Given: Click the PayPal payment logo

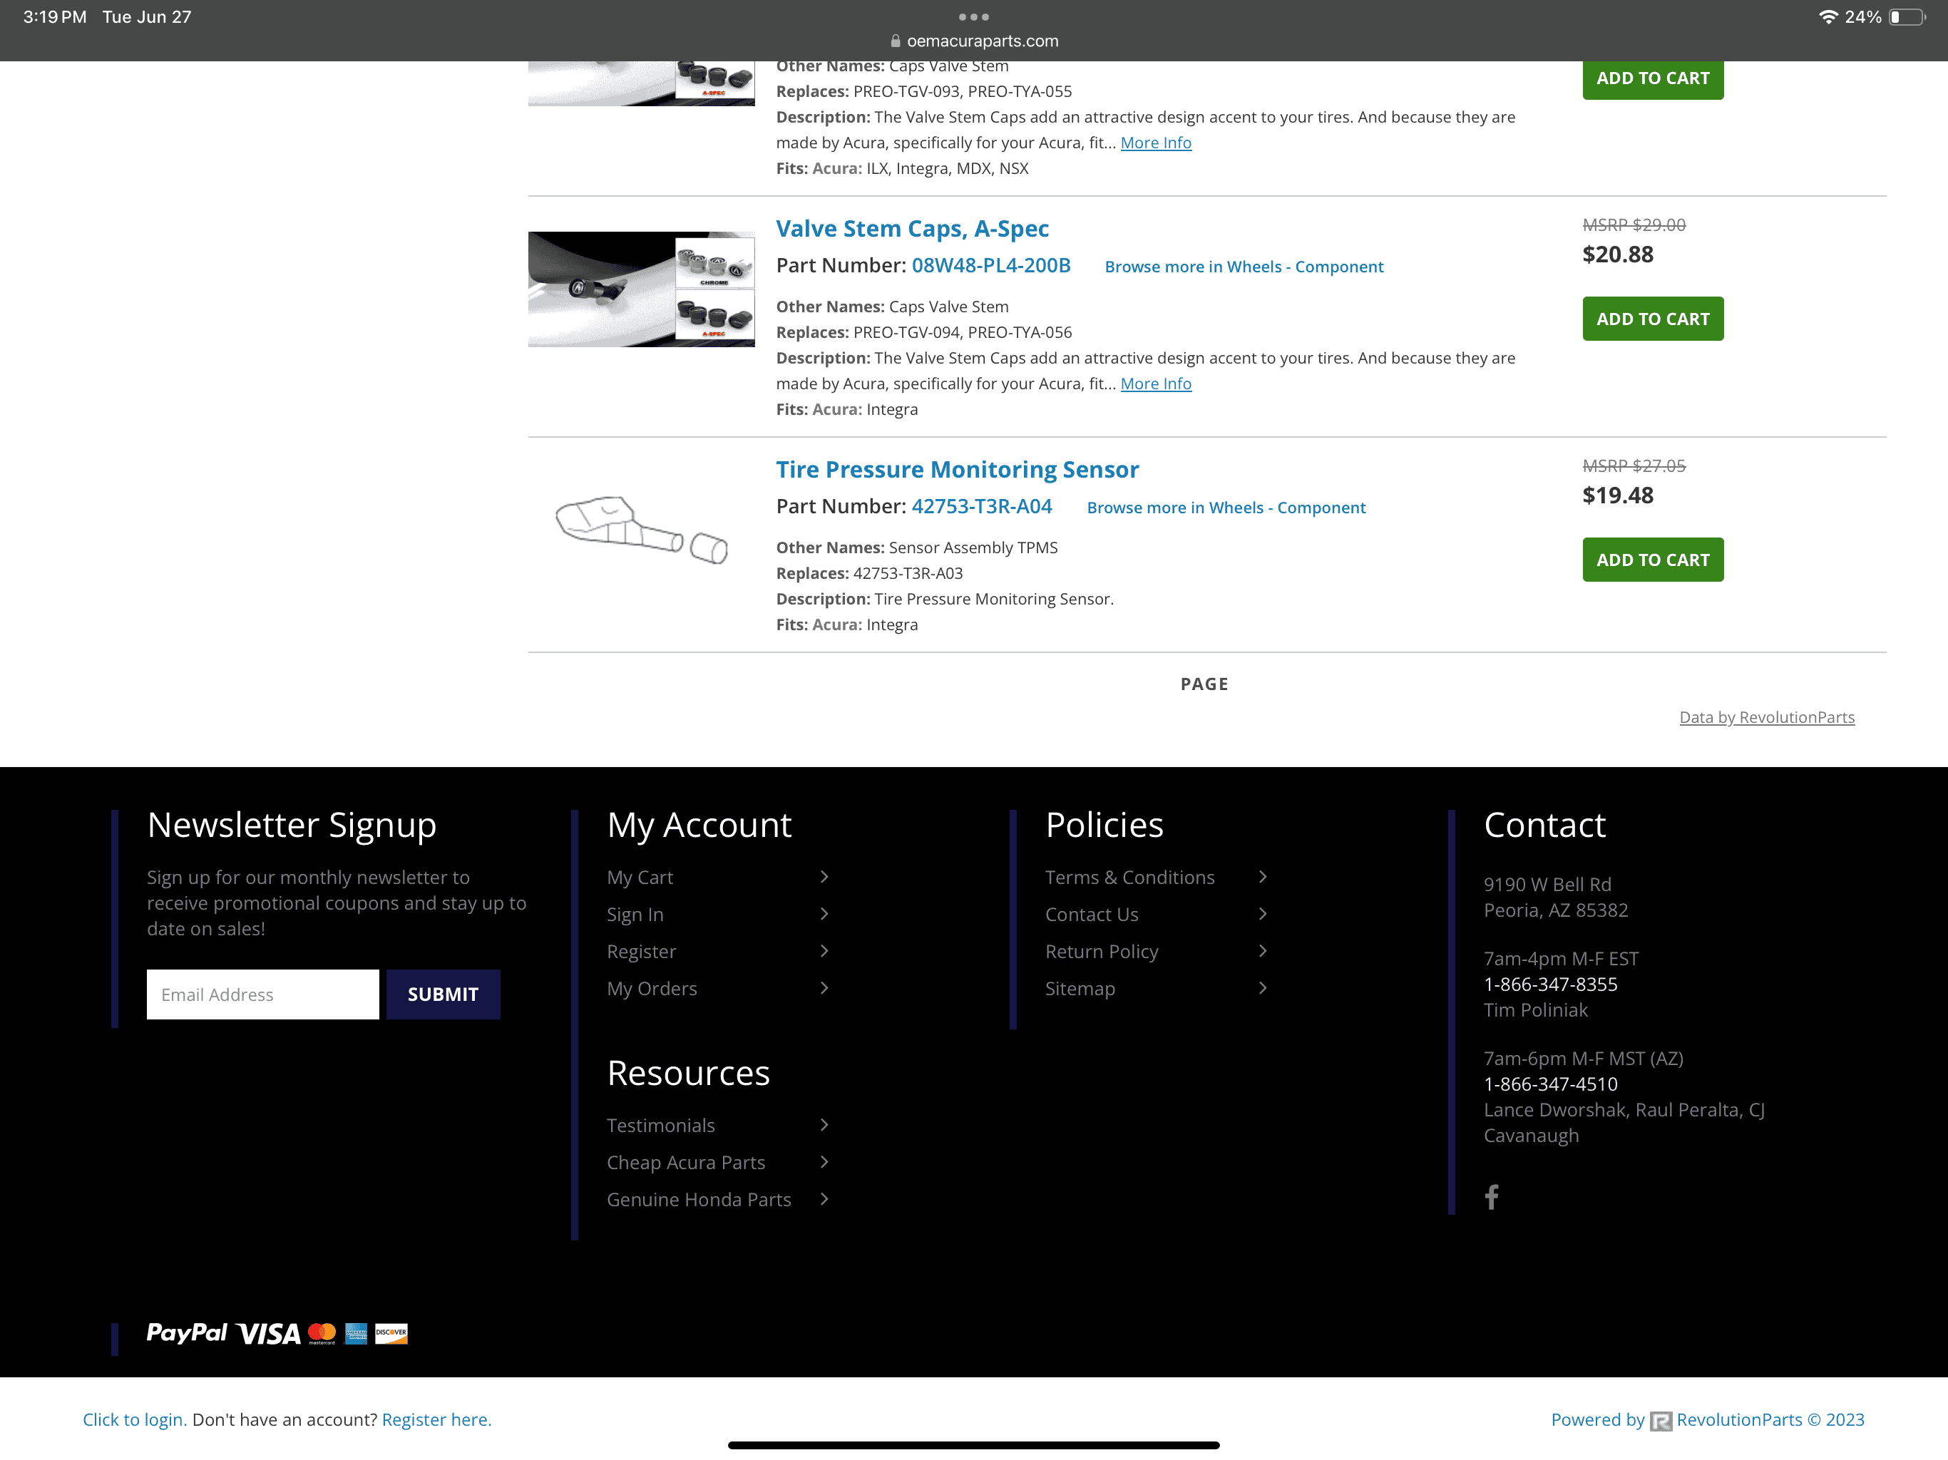Looking at the screenshot, I should 187,1333.
